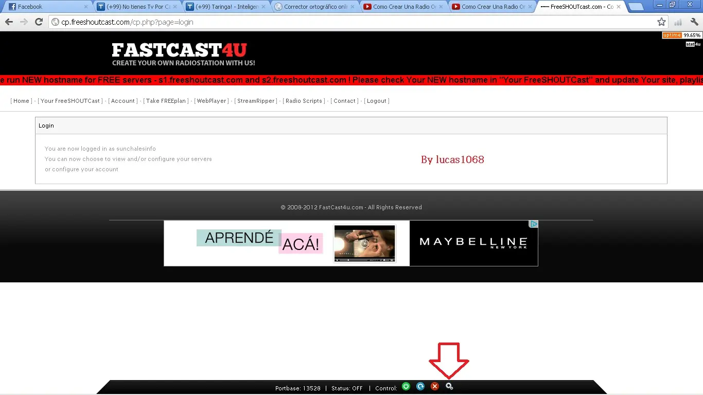The image size is (703, 395).
Task: Switch to the Facebook tab
Action: click(47, 7)
